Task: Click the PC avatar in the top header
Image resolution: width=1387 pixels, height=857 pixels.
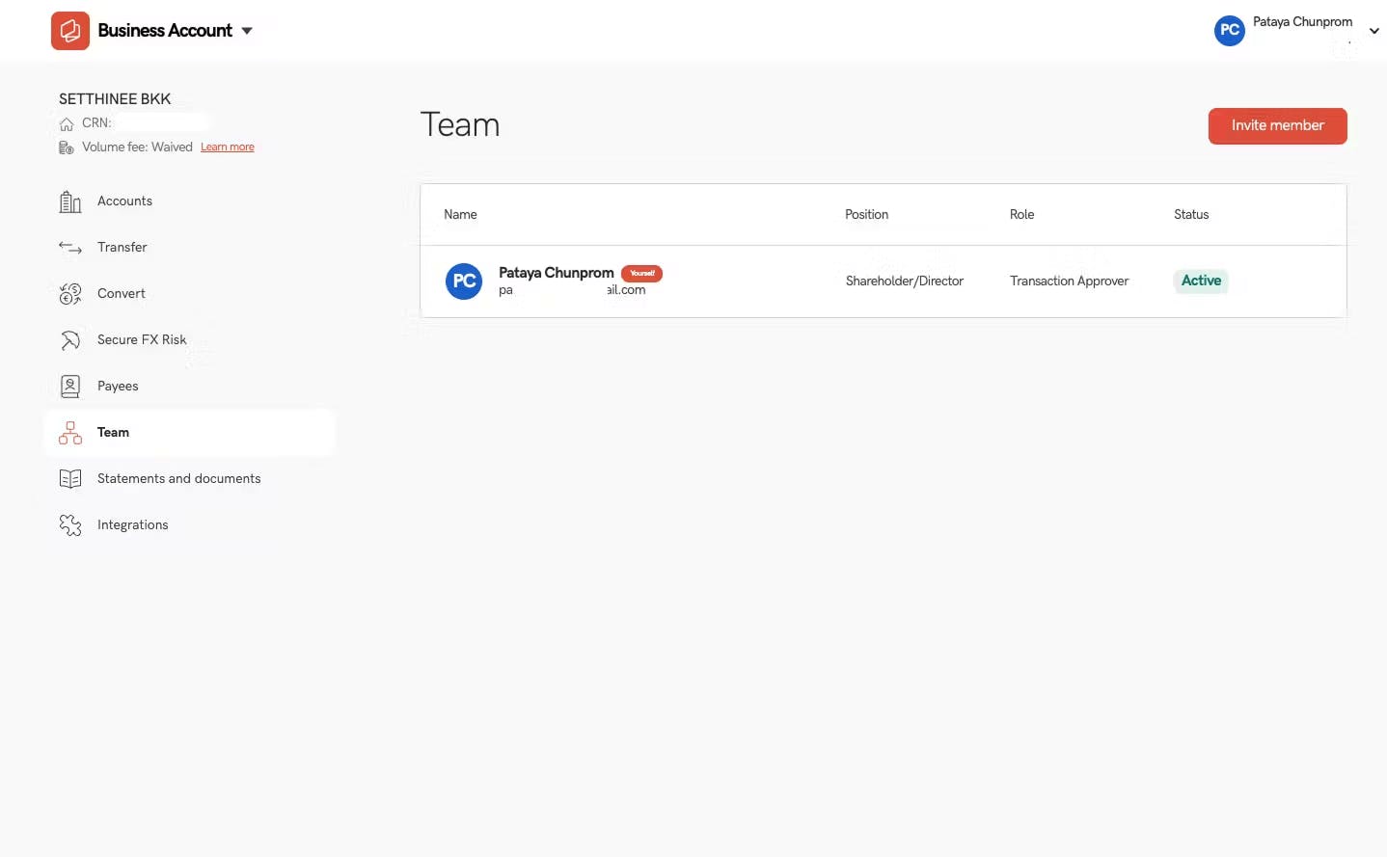Action: (1230, 30)
